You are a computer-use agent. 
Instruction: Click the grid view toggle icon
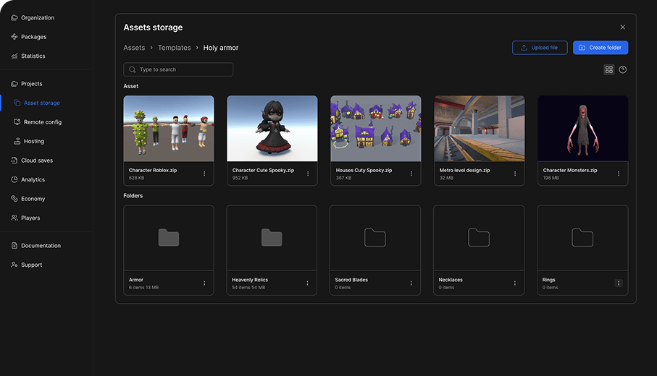(608, 69)
